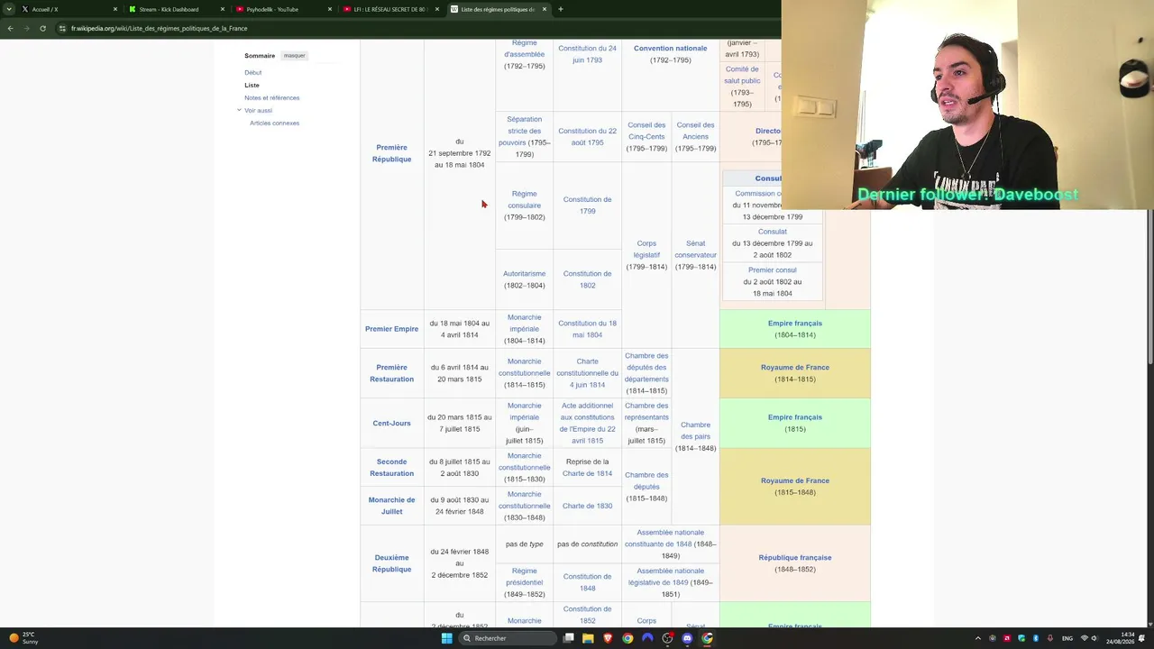1154x649 pixels.
Task: Collapse the Voir aussi section chevron
Action: click(239, 110)
